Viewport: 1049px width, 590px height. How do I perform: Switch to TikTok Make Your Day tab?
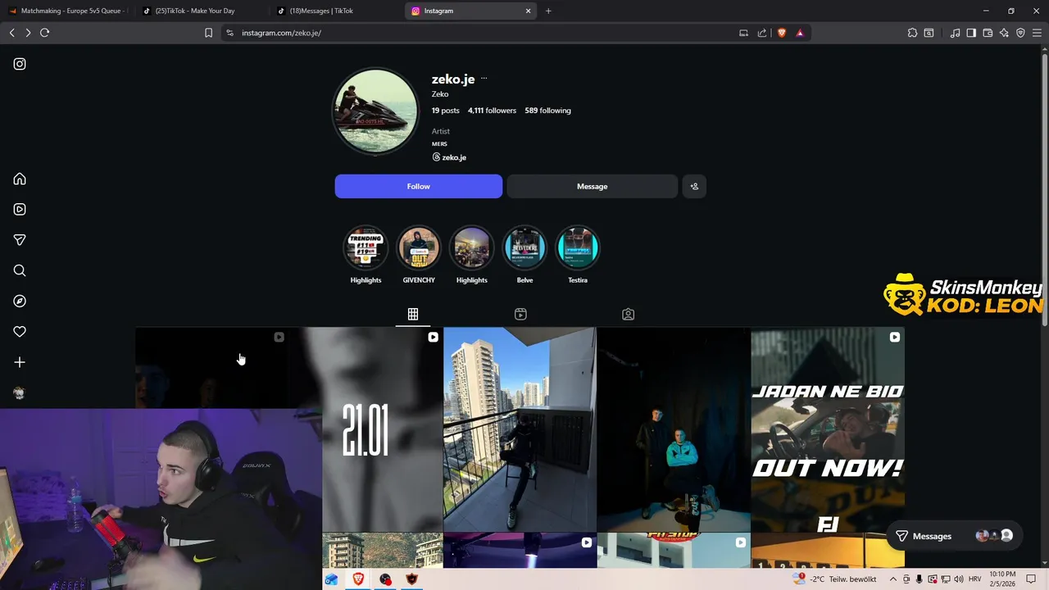point(201,11)
